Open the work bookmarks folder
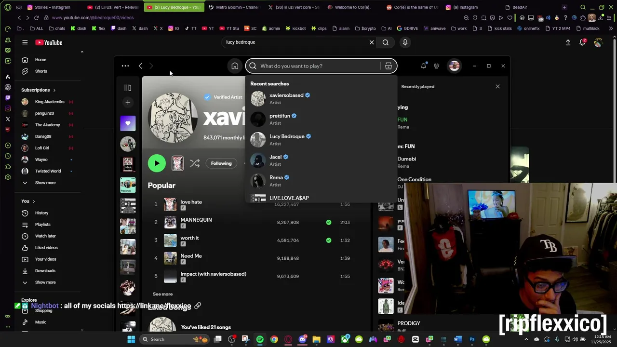Screen dimensions: 617x347 click(458, 28)
